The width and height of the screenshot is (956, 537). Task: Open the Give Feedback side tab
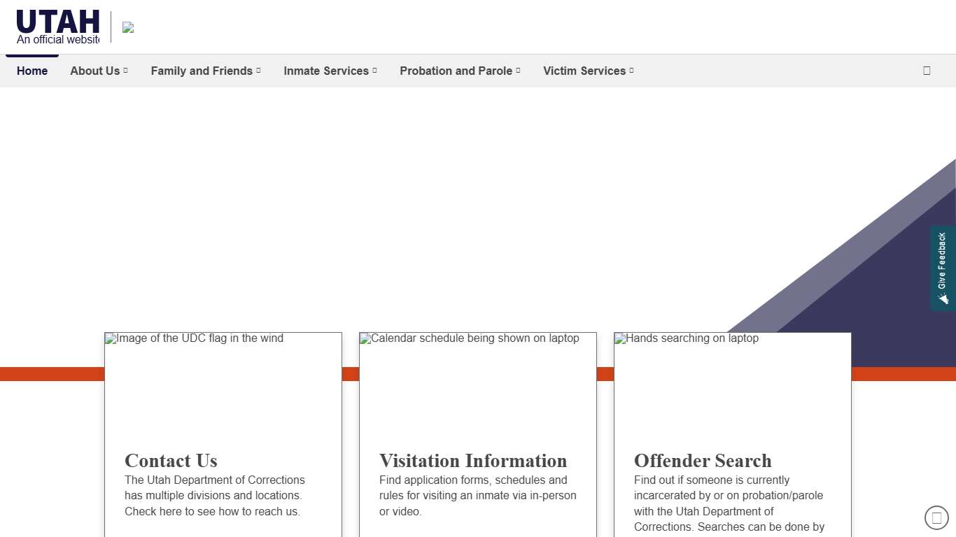pos(943,268)
